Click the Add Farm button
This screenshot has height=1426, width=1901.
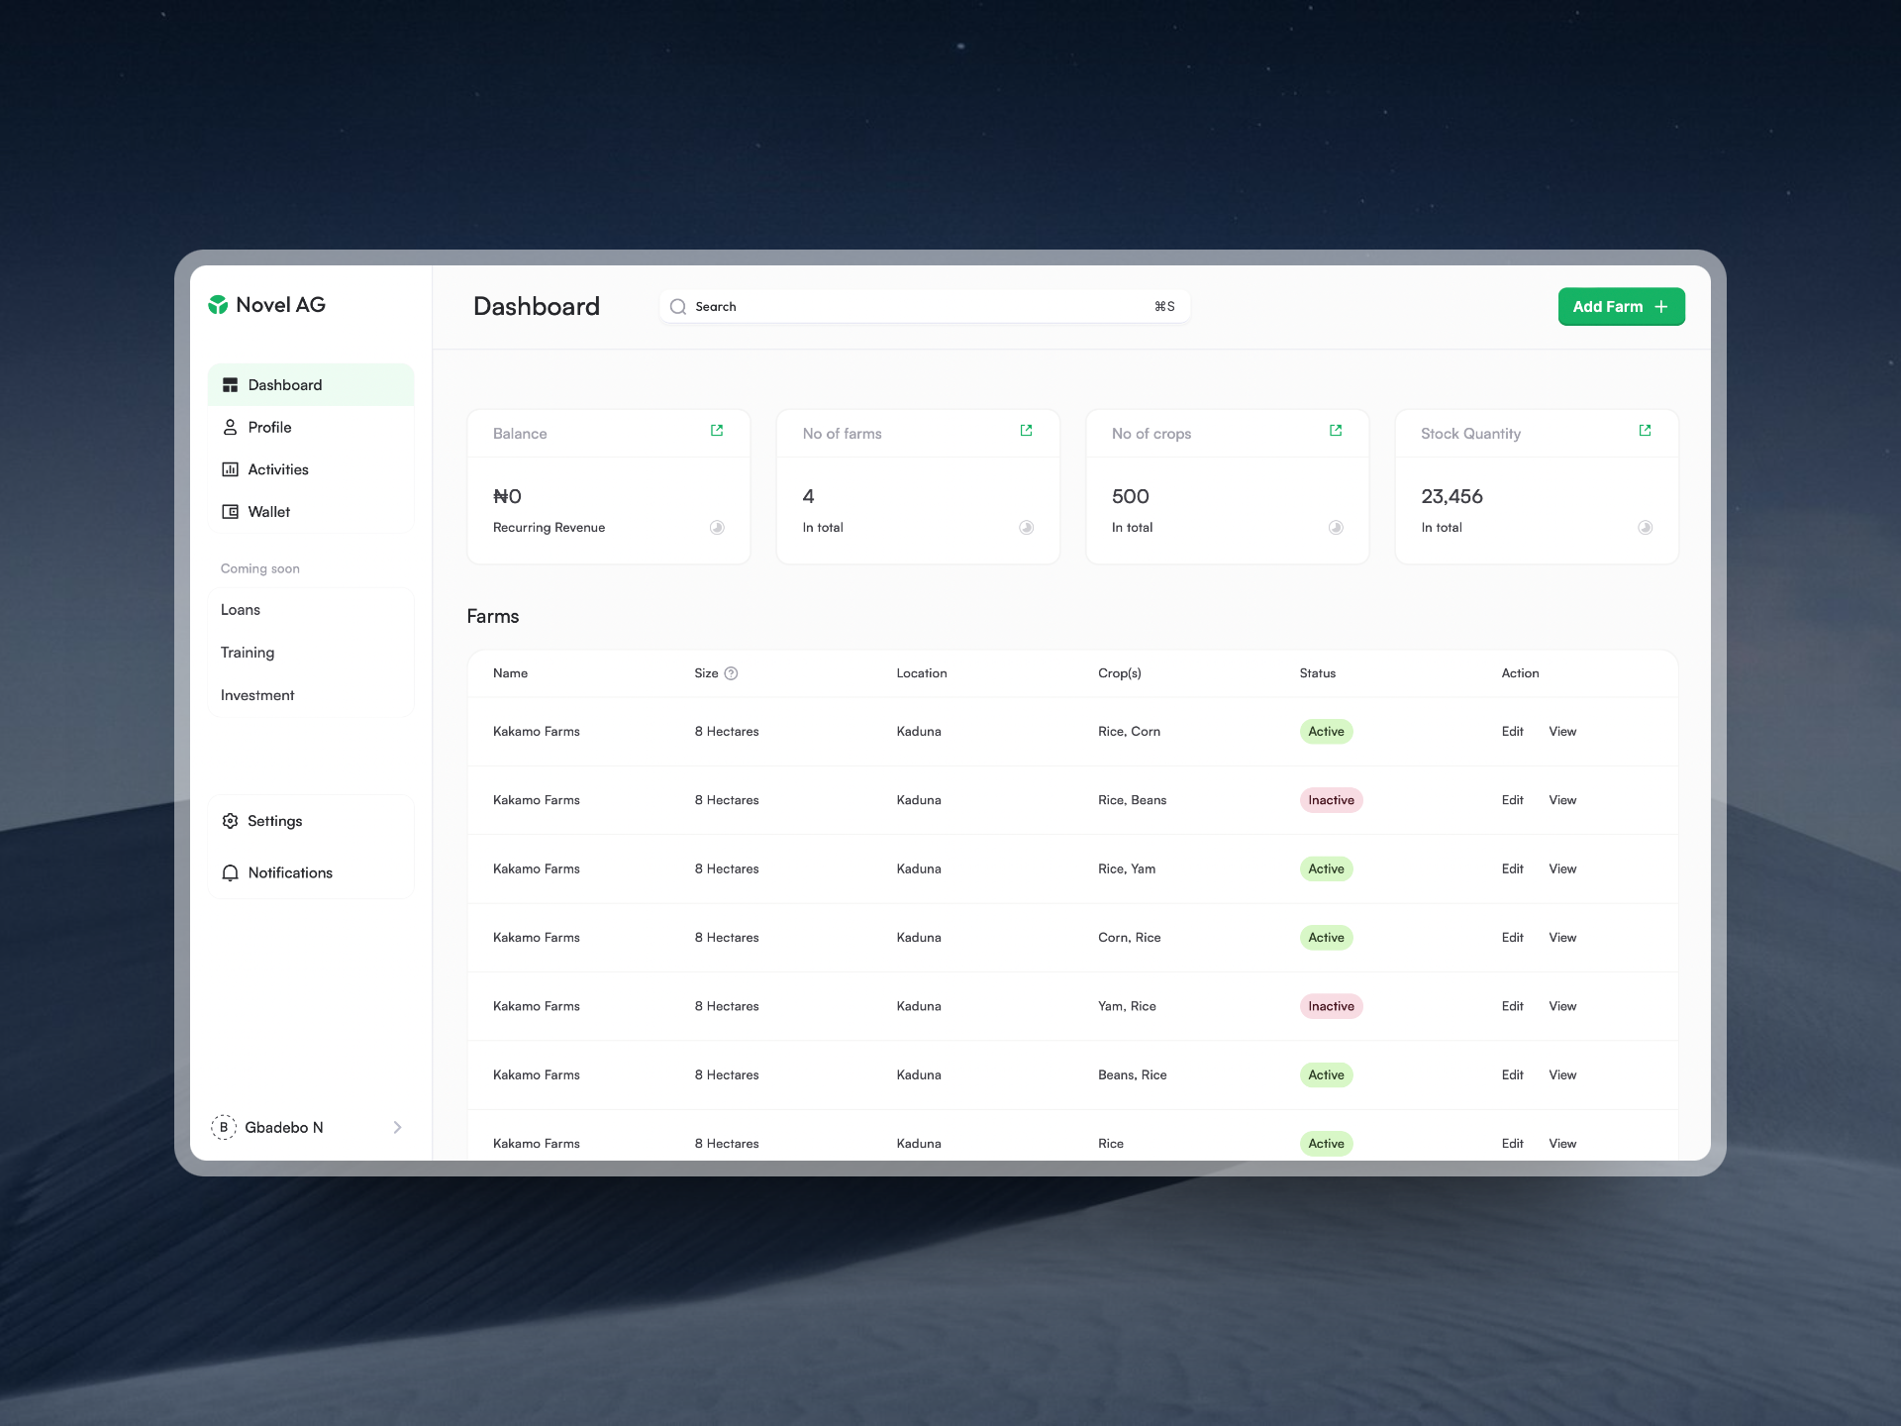(1621, 307)
